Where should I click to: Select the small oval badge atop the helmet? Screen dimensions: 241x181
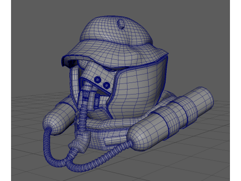tap(120, 24)
